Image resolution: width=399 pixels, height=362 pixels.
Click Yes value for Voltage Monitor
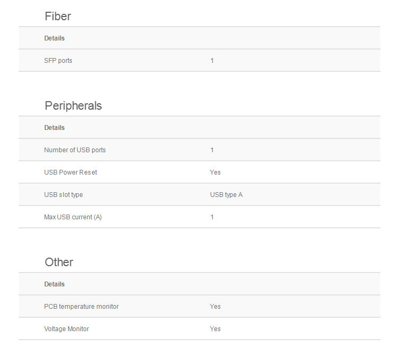point(215,329)
